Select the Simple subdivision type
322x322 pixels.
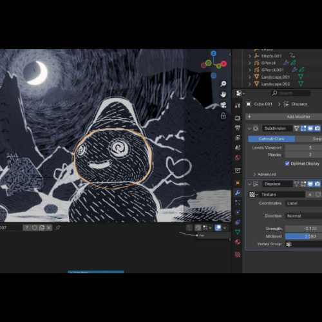(x=308, y=139)
